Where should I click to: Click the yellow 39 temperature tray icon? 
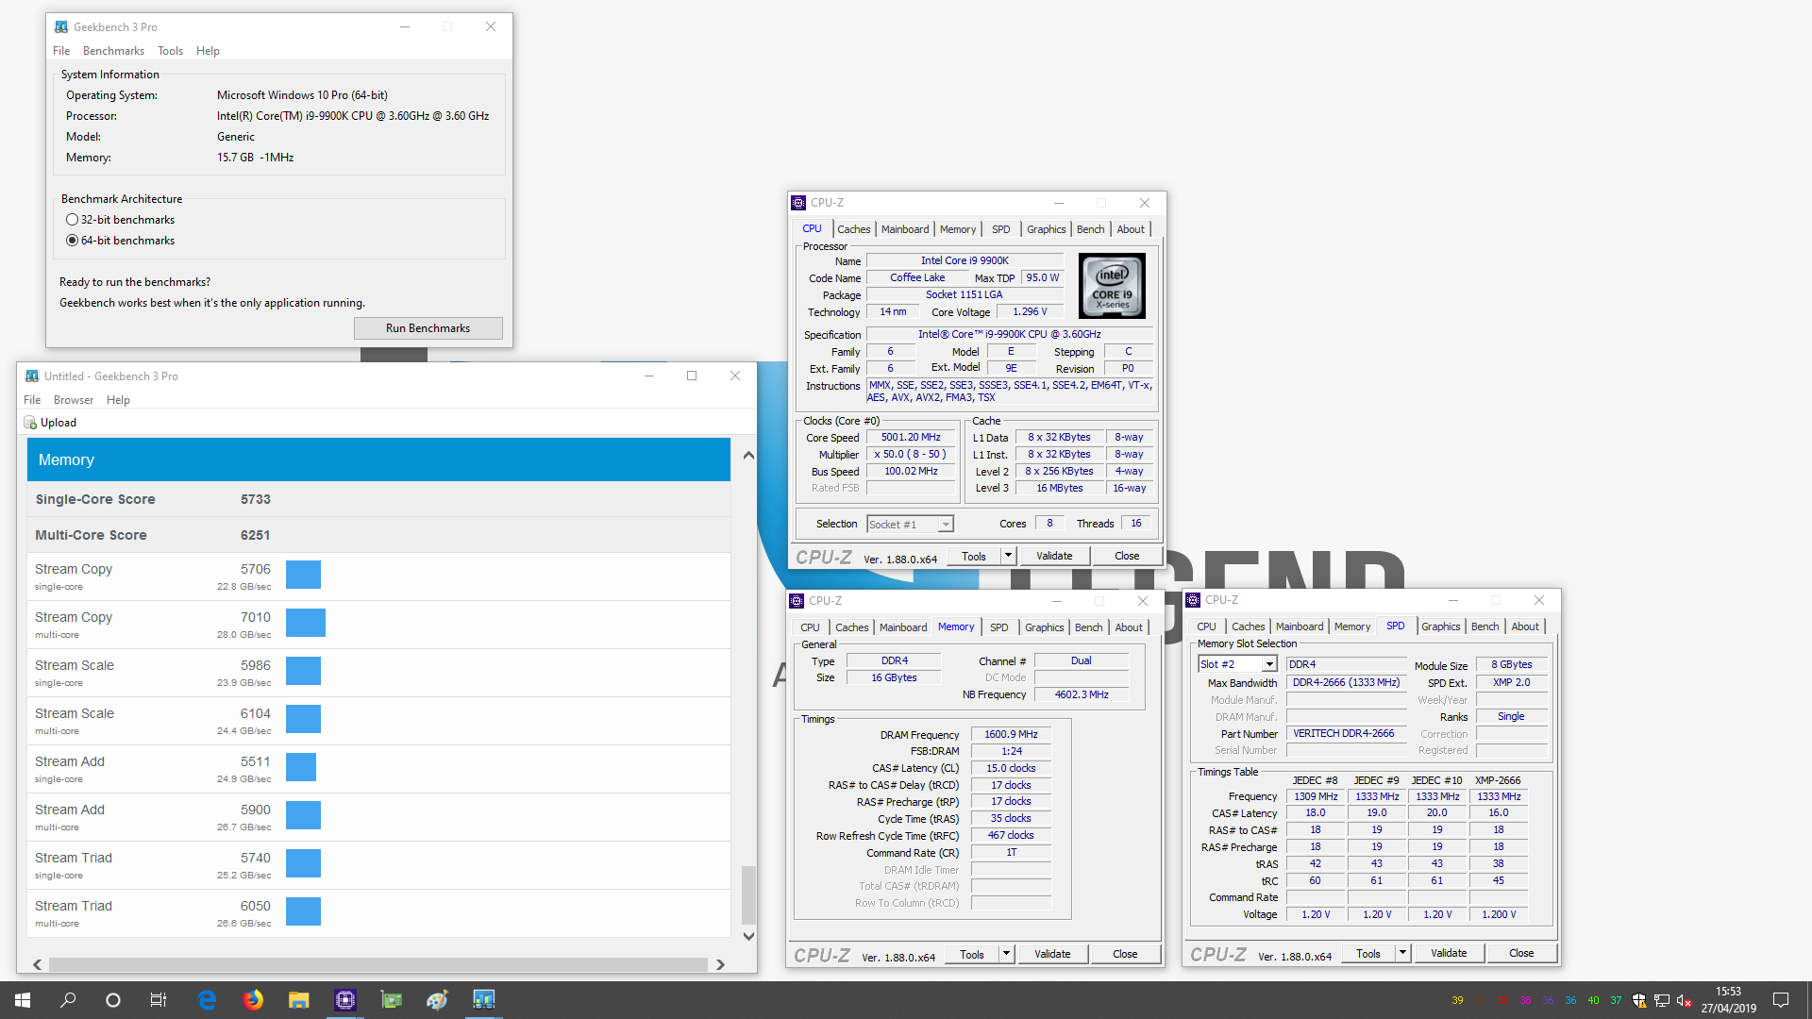(1457, 1001)
